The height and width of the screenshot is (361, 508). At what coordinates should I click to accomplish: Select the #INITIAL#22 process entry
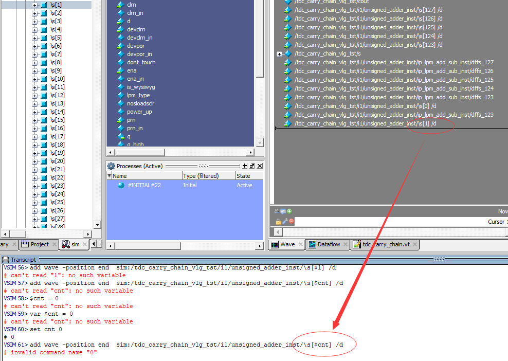click(143, 185)
